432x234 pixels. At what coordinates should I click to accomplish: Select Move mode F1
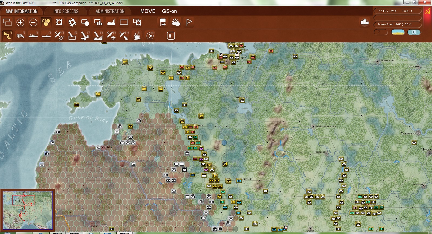click(7, 36)
